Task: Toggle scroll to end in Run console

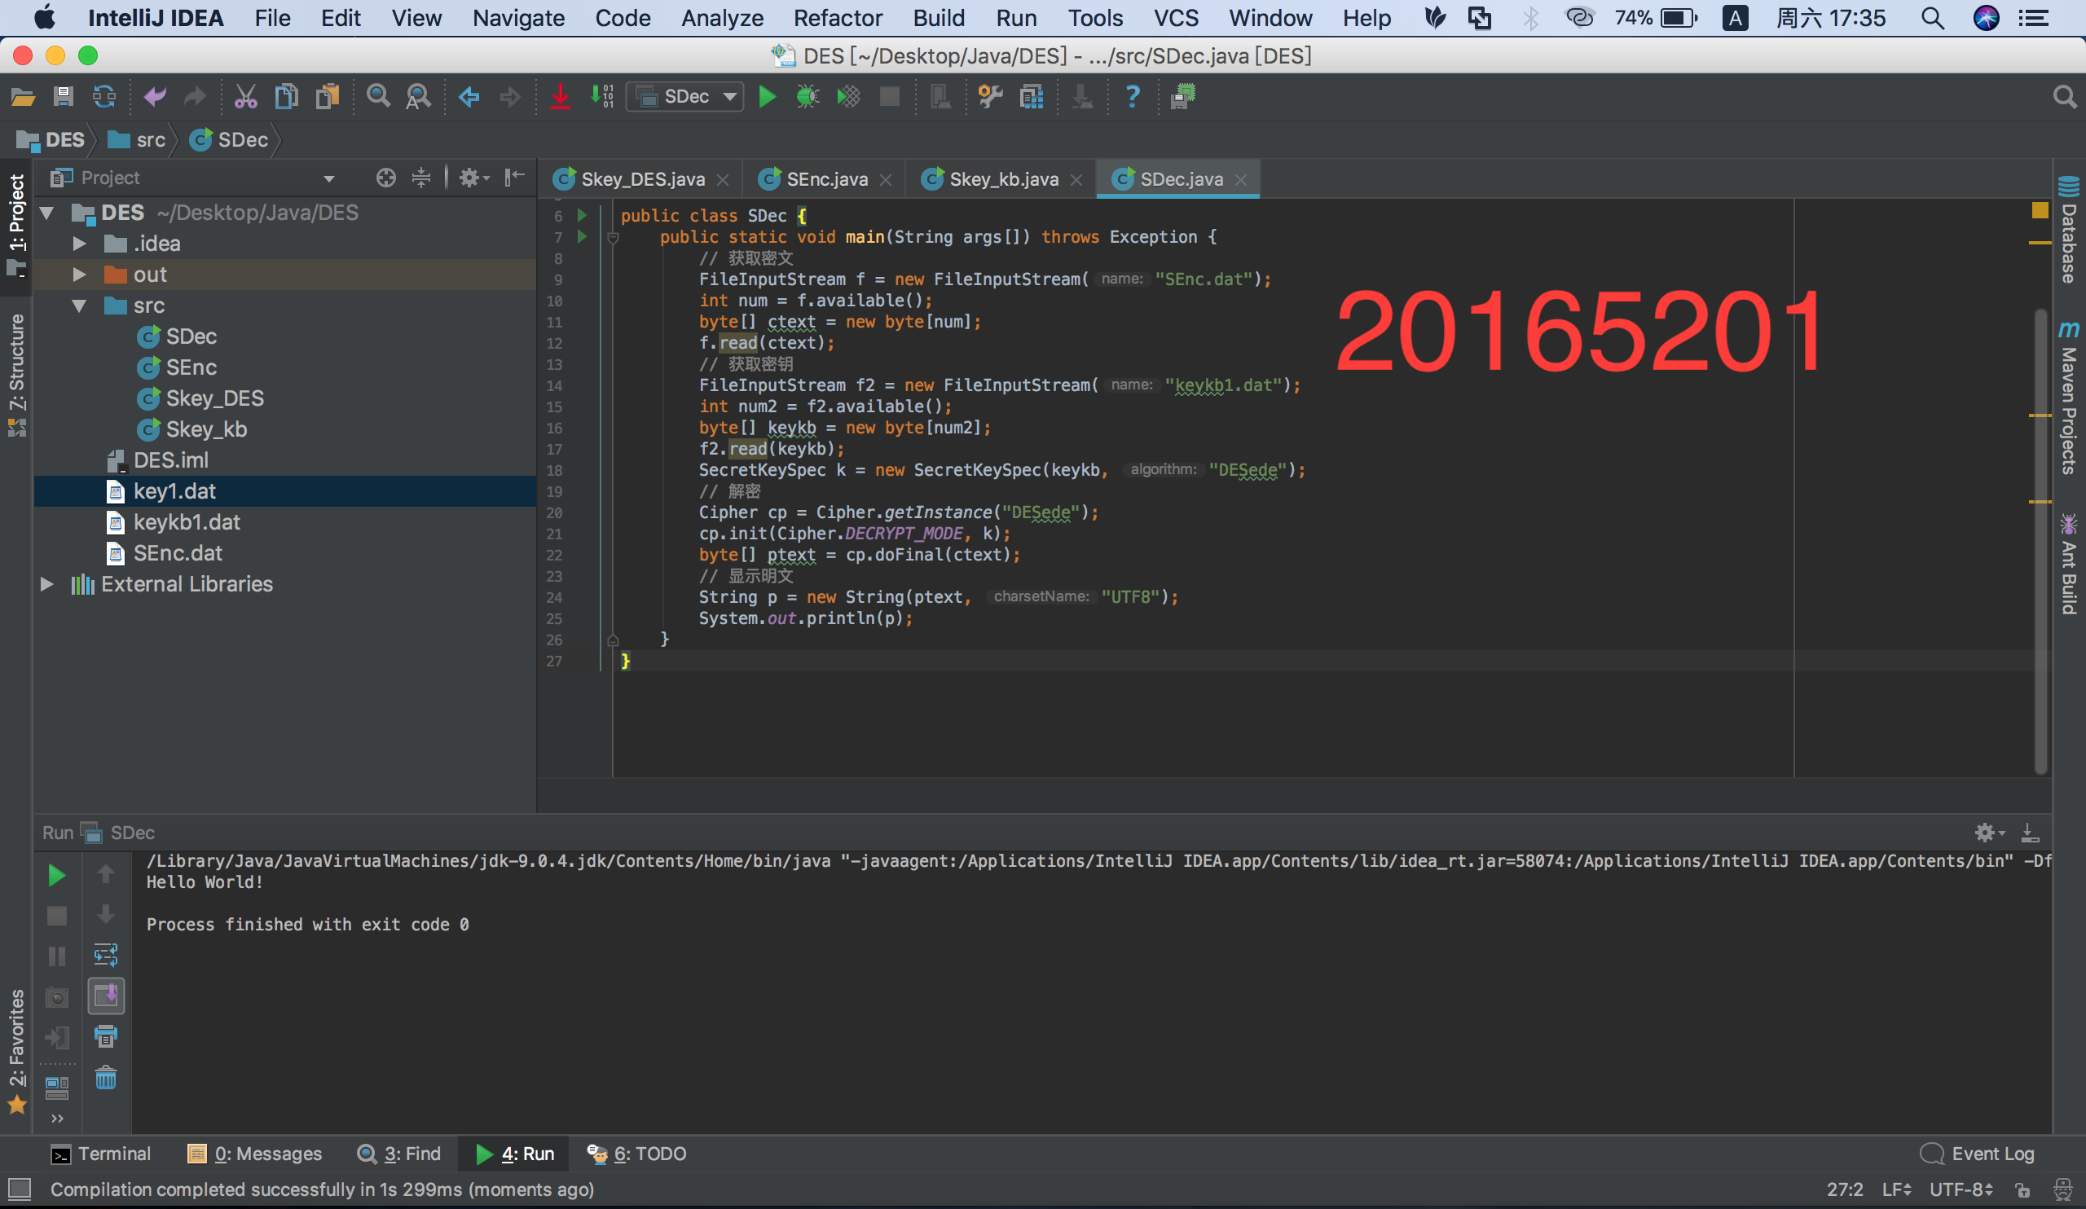Action: tap(106, 996)
